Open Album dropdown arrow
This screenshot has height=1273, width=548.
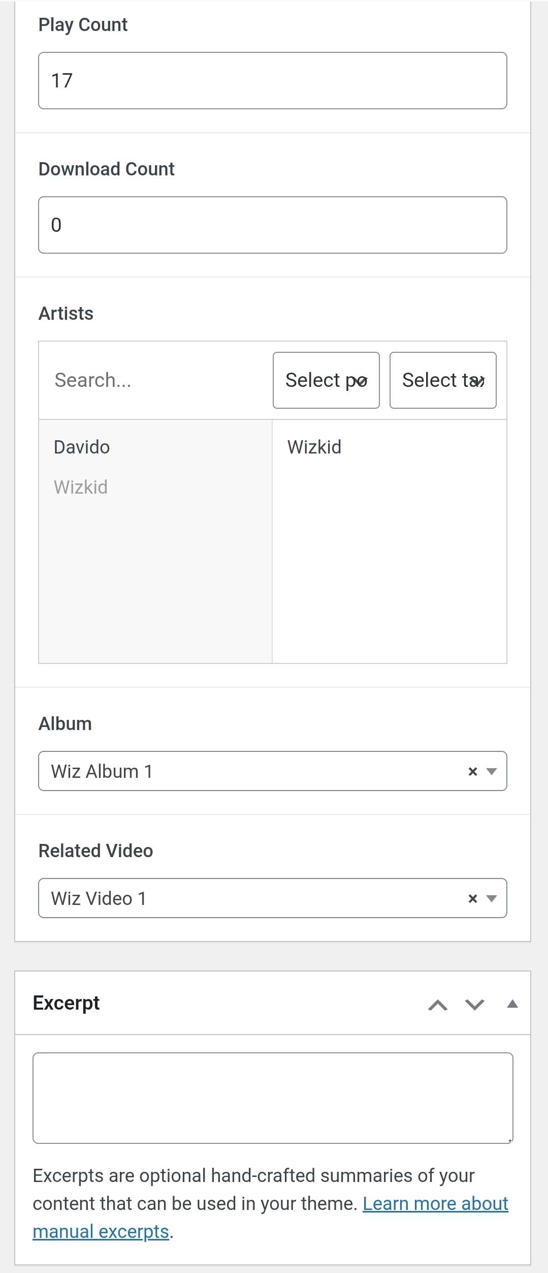click(x=491, y=772)
